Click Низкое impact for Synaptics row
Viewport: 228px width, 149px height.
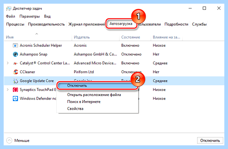tap(159, 90)
